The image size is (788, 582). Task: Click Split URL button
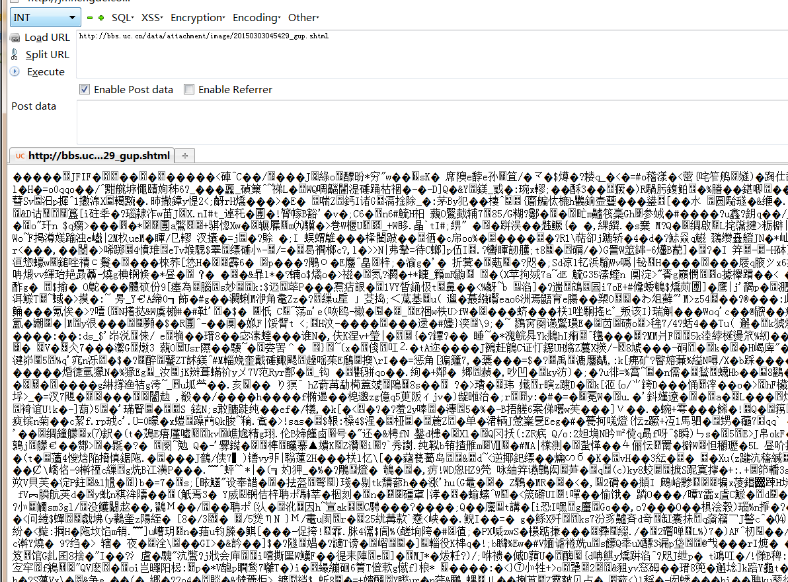(x=47, y=55)
